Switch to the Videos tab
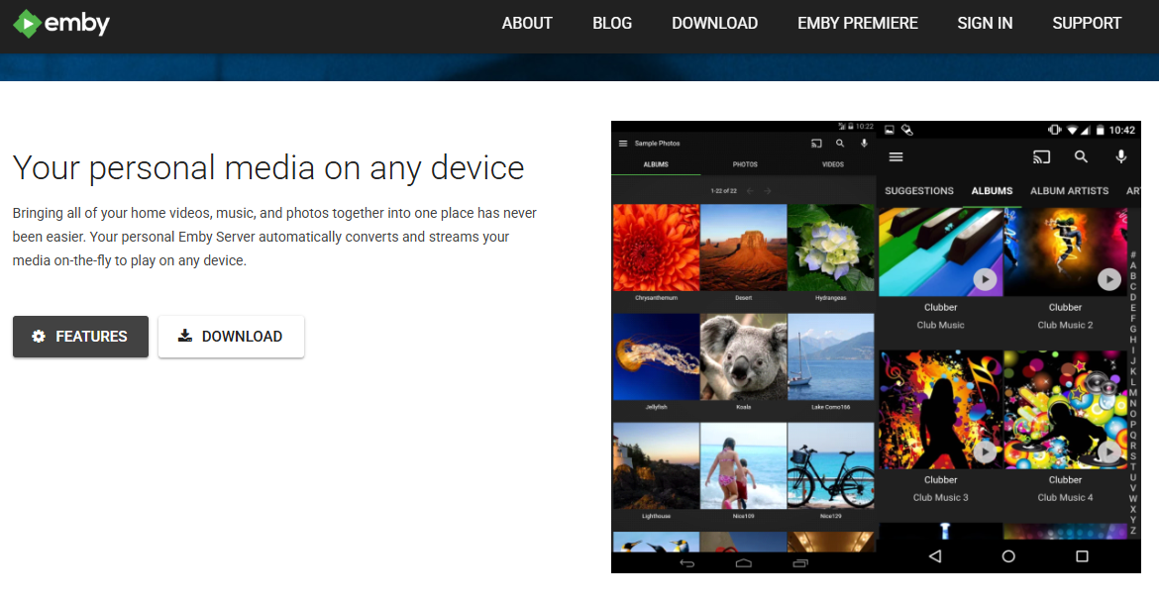The width and height of the screenshot is (1159, 601). click(832, 164)
